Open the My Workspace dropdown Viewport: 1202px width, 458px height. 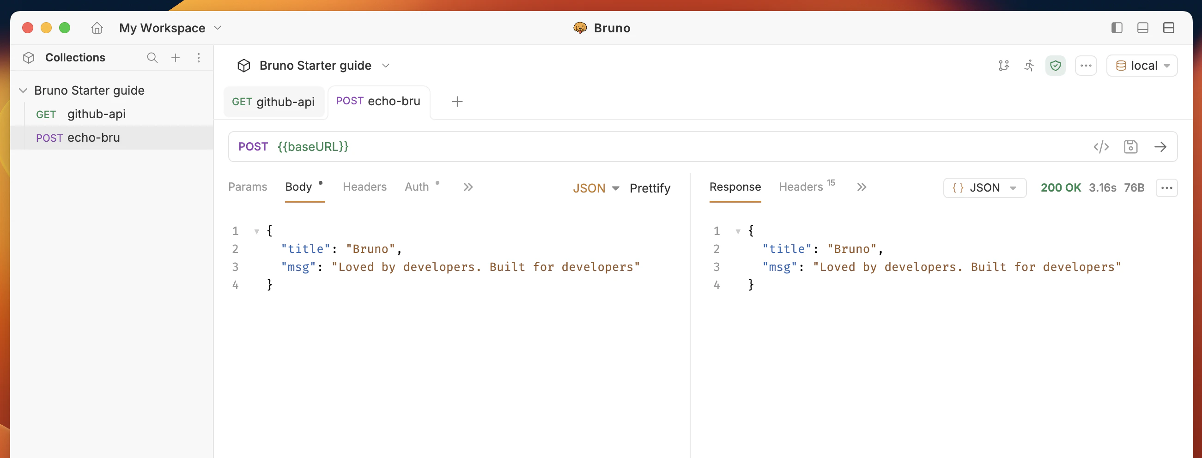(x=170, y=28)
